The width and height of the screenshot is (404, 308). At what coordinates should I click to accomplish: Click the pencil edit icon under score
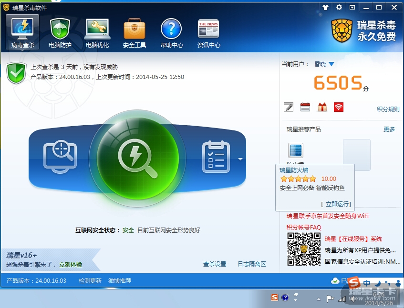(289, 107)
